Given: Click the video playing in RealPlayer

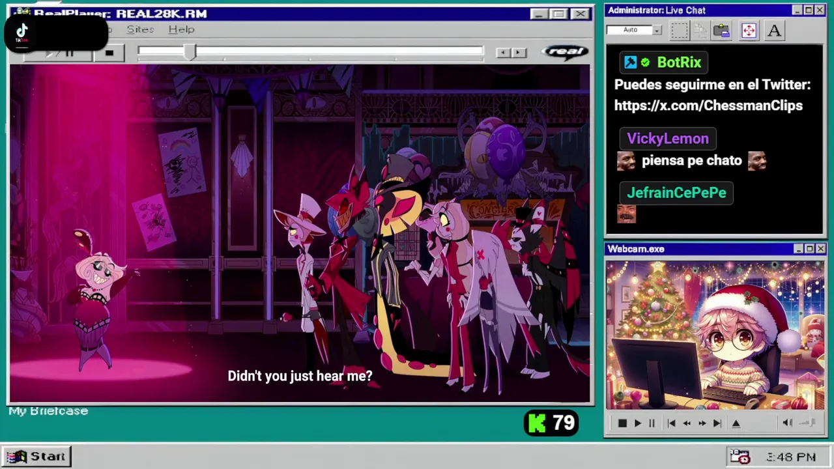Looking at the screenshot, I should click(x=300, y=233).
